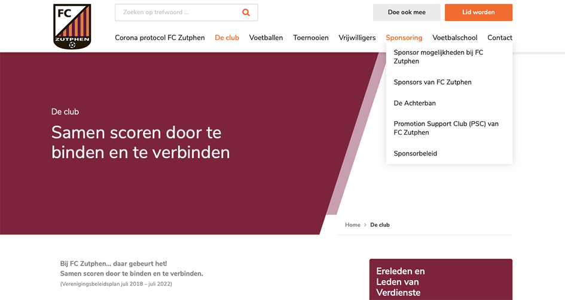The image size is (565, 300).
Task: Open 'Corona protocol FC Zutphen' menu item
Action: point(160,38)
